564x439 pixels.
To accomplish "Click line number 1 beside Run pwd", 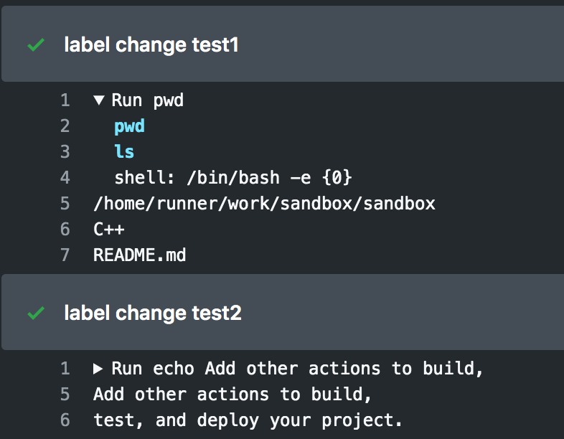I will click(x=65, y=100).
